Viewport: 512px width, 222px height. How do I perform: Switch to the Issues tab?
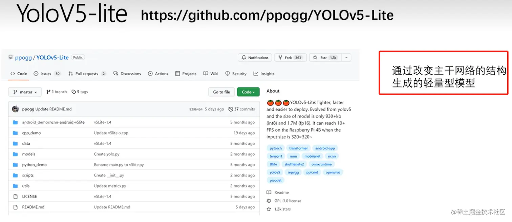[46, 74]
